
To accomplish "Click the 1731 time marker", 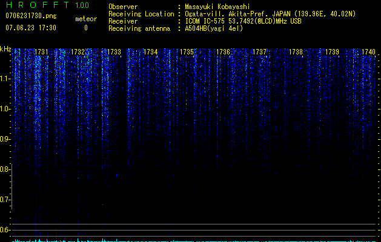I will (42, 52).
